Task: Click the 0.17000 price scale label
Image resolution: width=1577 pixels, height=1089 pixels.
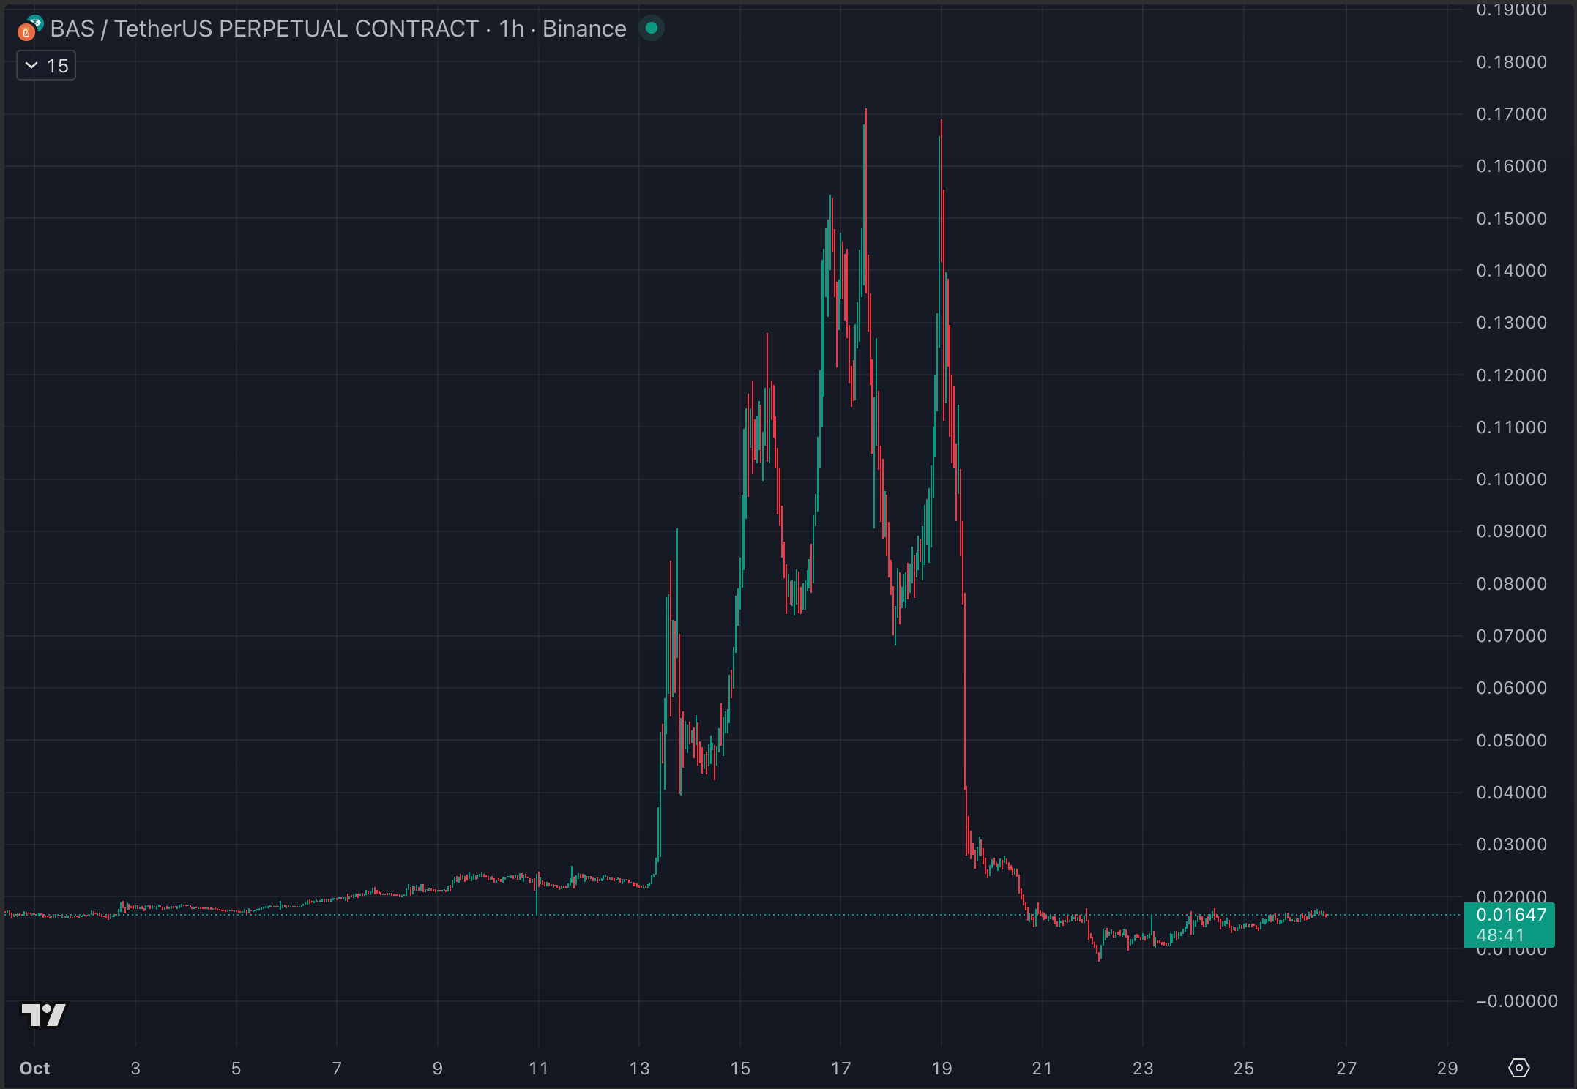Action: 1511,114
